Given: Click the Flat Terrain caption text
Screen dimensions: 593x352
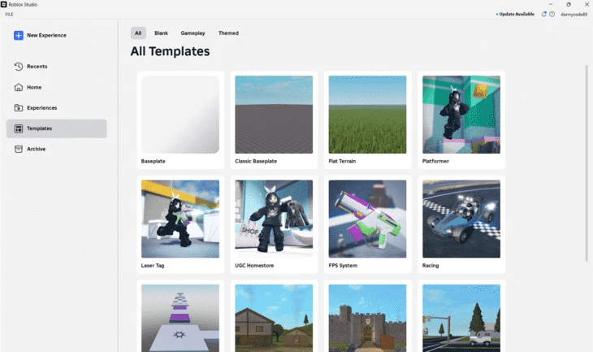Looking at the screenshot, I should pos(342,161).
